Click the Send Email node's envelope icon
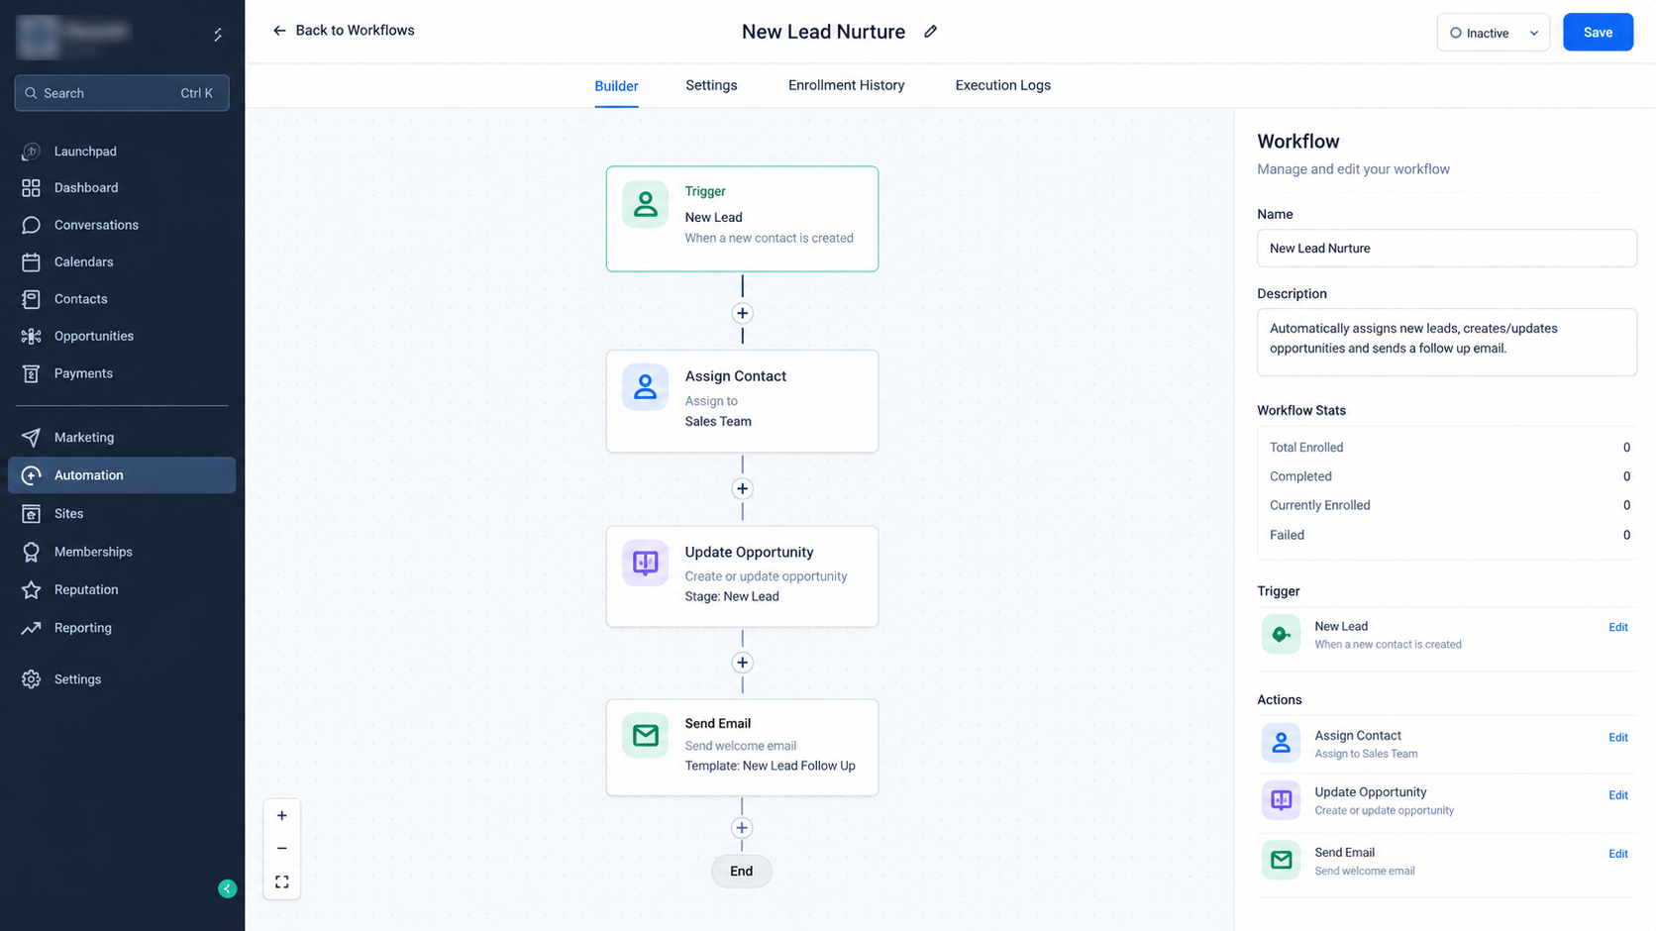This screenshot has height=931, width=1656. [x=645, y=735]
